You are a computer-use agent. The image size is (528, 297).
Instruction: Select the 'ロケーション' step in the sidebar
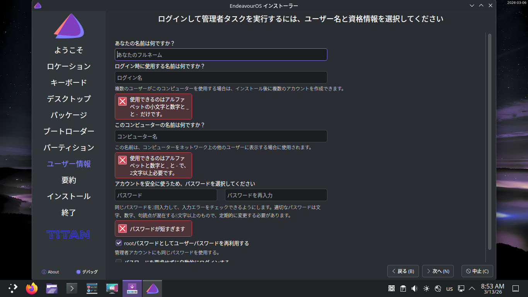point(69,67)
